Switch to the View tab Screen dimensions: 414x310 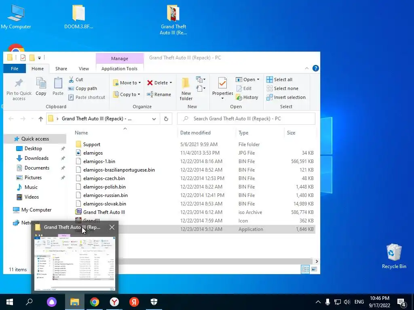tap(84, 69)
